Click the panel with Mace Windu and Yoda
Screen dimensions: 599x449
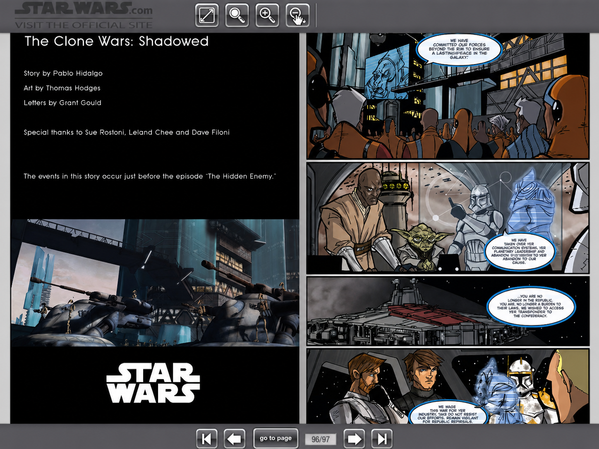tap(448, 218)
